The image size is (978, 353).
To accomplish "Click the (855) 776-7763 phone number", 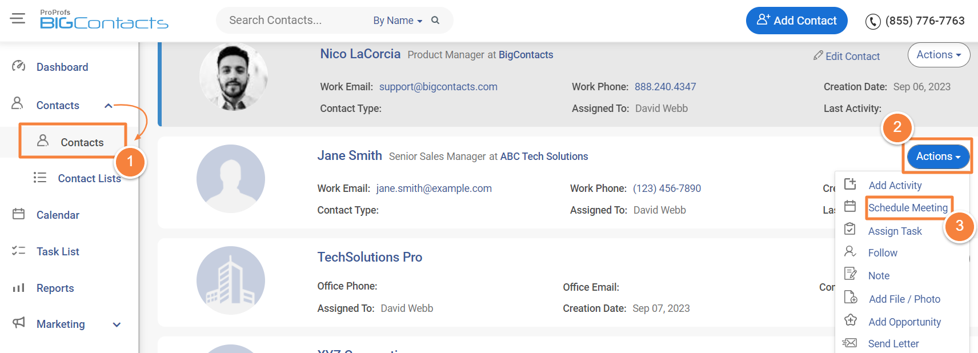I will pyautogui.click(x=925, y=21).
